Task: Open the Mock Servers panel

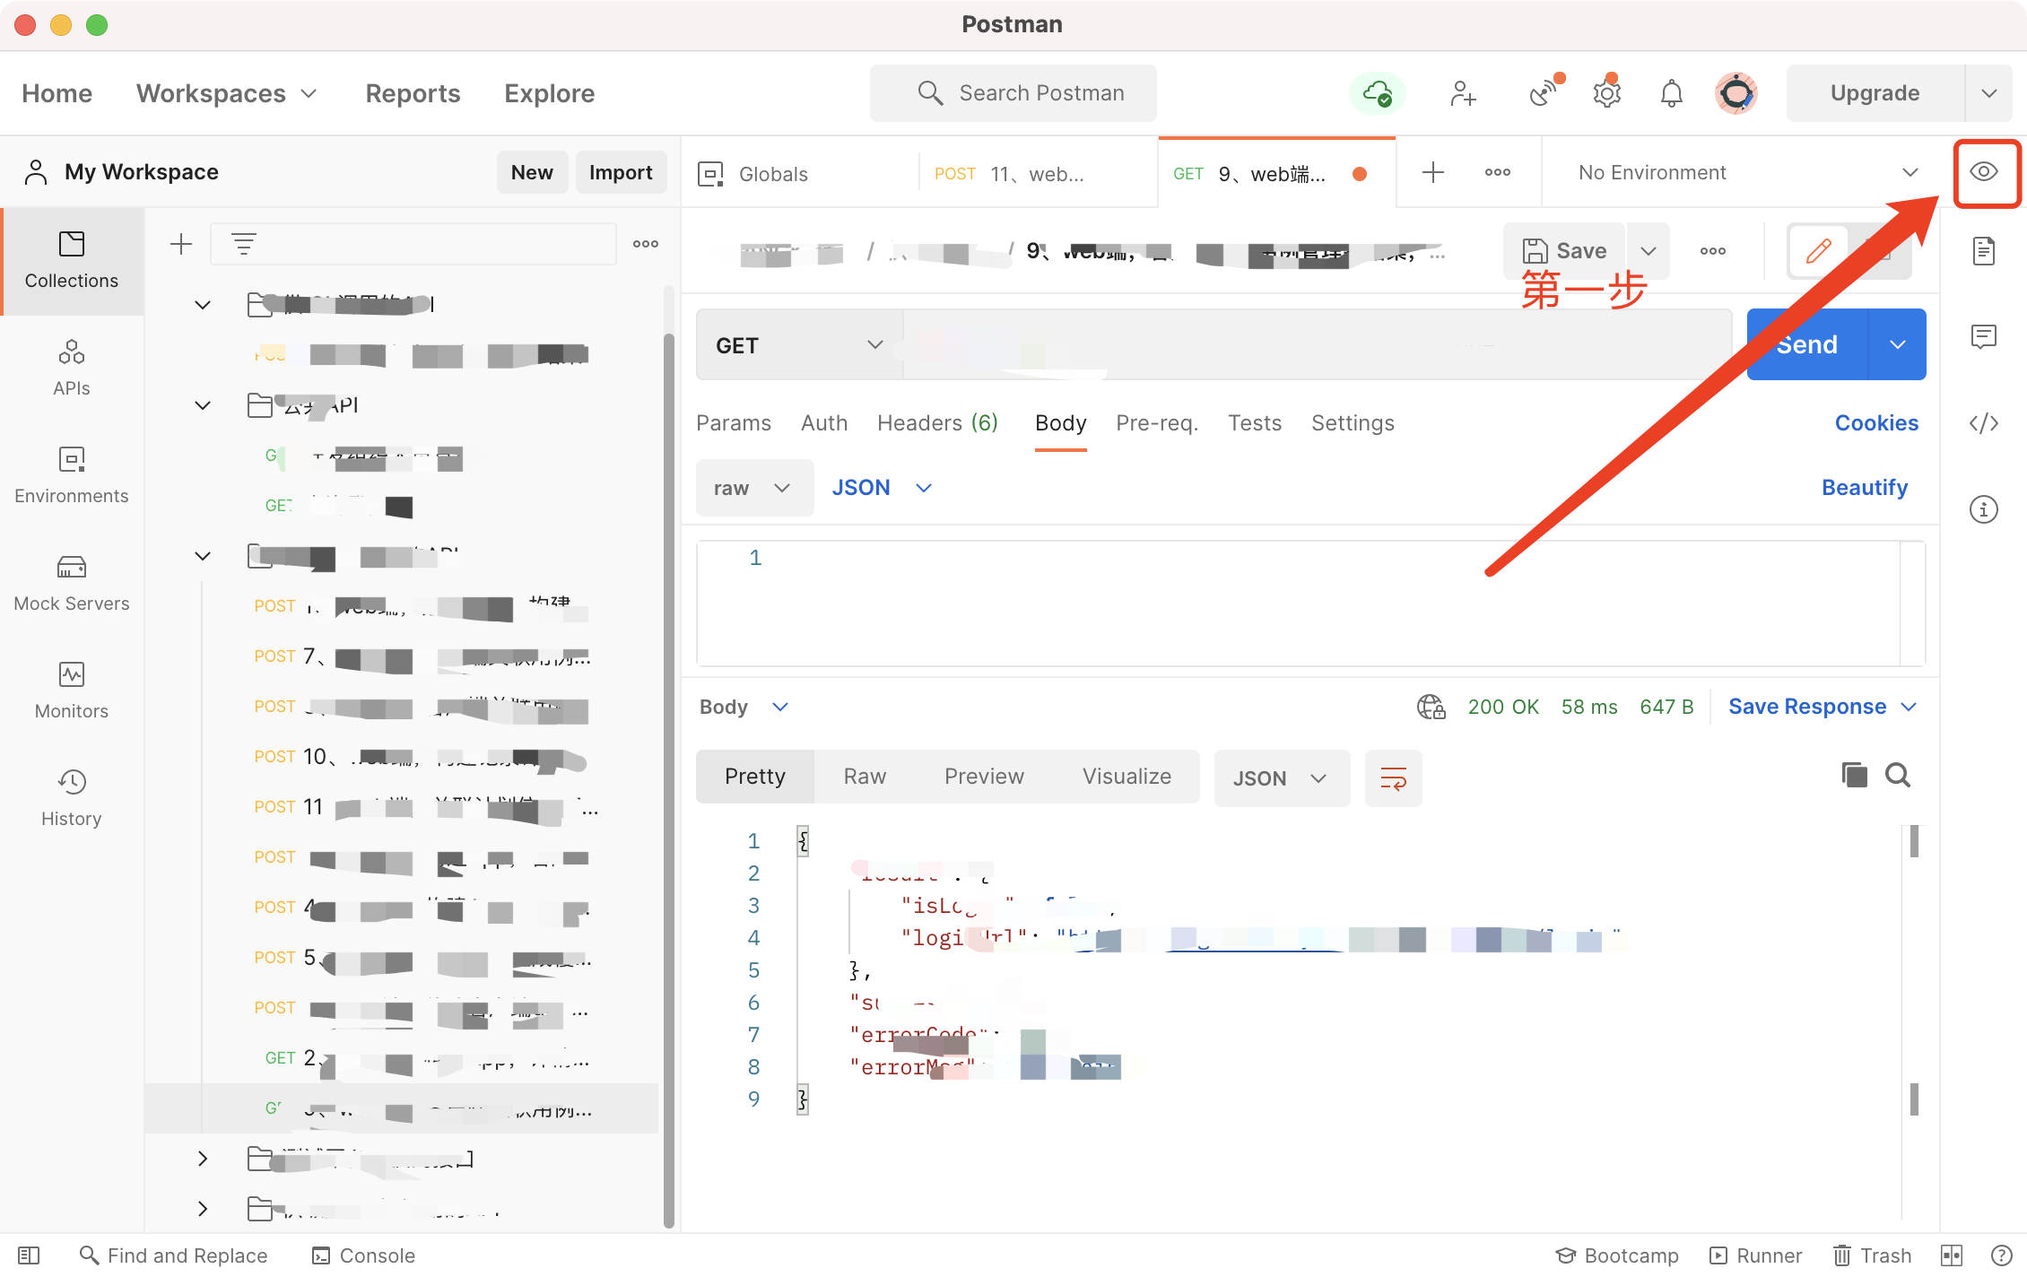Action: [71, 581]
